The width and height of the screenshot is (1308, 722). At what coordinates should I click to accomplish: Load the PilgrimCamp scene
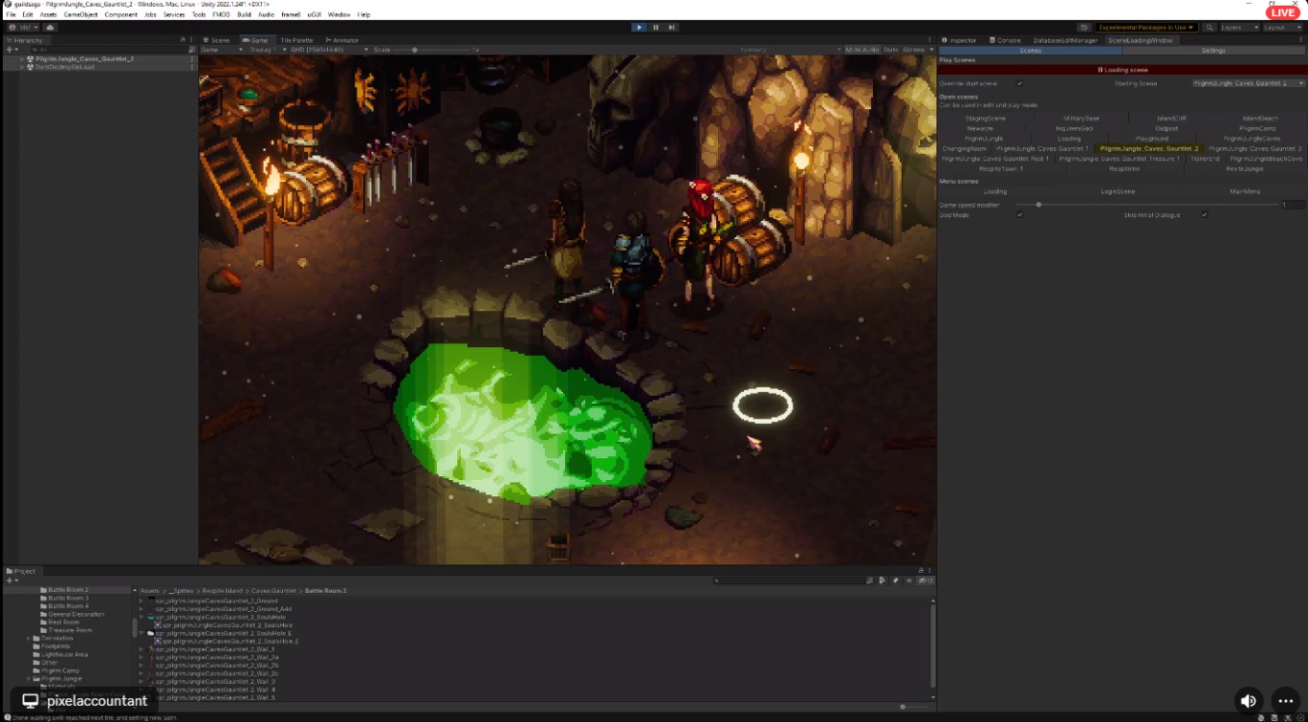click(x=1257, y=128)
